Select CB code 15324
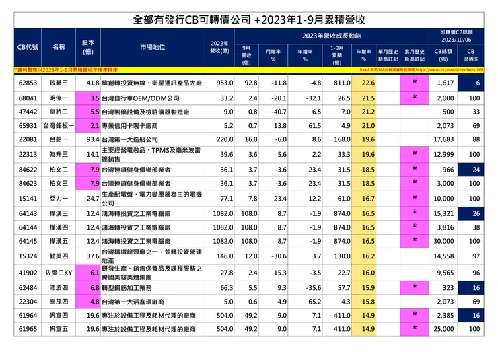Screen dimensions: 498x352 tap(28, 256)
